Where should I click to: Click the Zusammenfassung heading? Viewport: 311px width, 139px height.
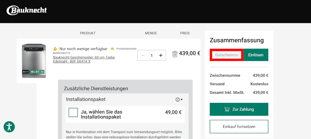pyautogui.click(x=237, y=40)
